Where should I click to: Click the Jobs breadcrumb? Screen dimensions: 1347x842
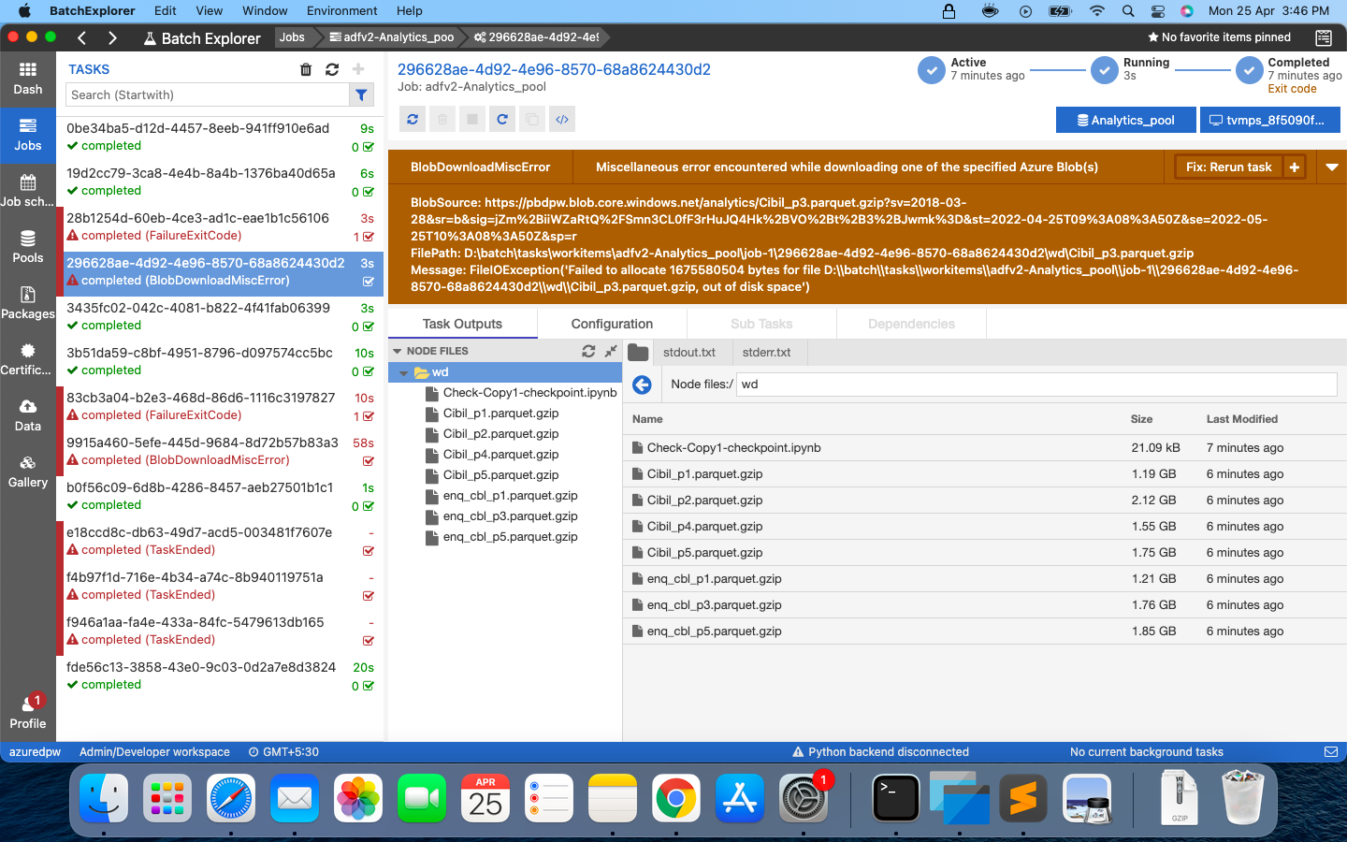click(292, 37)
